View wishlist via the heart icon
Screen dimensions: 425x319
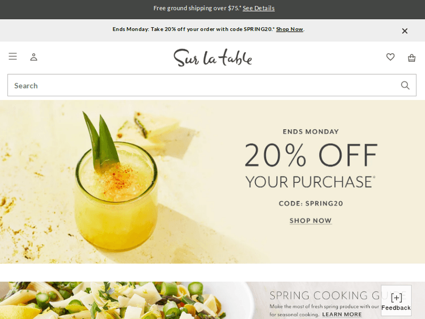(390, 57)
